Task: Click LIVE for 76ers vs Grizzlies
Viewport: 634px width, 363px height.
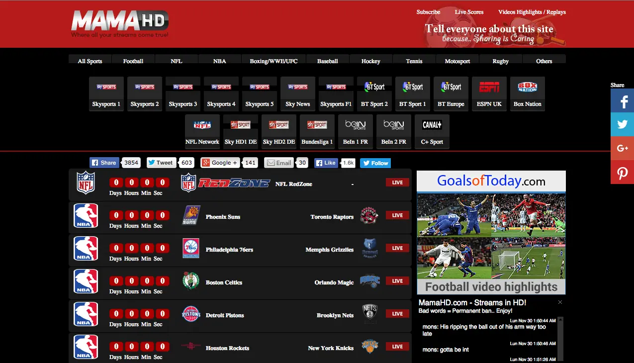Action: pyautogui.click(x=397, y=248)
